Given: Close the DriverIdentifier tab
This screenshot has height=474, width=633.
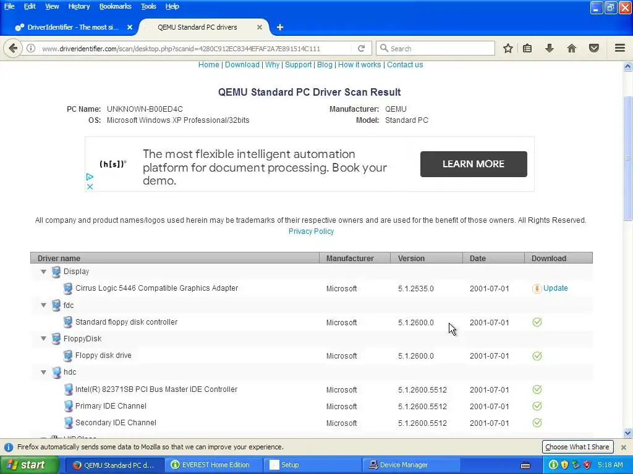Looking at the screenshot, I should click(x=130, y=27).
